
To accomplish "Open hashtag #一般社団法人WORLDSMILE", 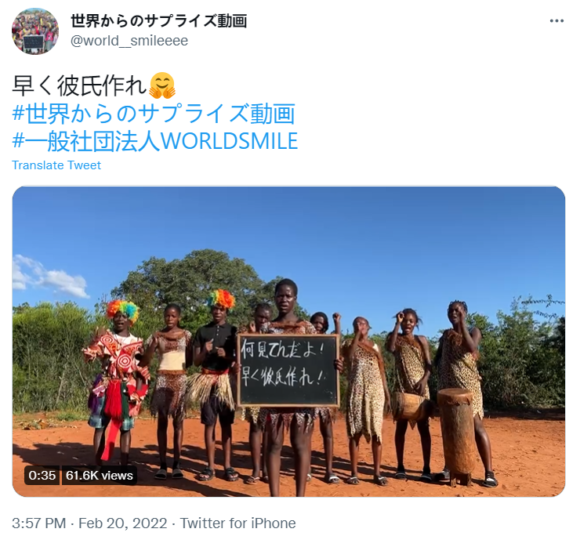I will [155, 141].
